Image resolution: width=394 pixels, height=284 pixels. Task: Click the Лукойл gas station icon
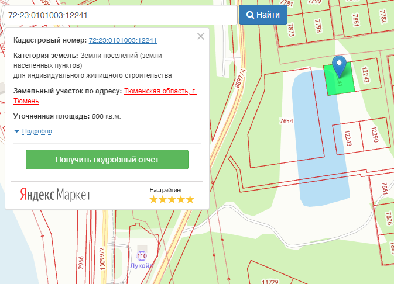click(141, 256)
